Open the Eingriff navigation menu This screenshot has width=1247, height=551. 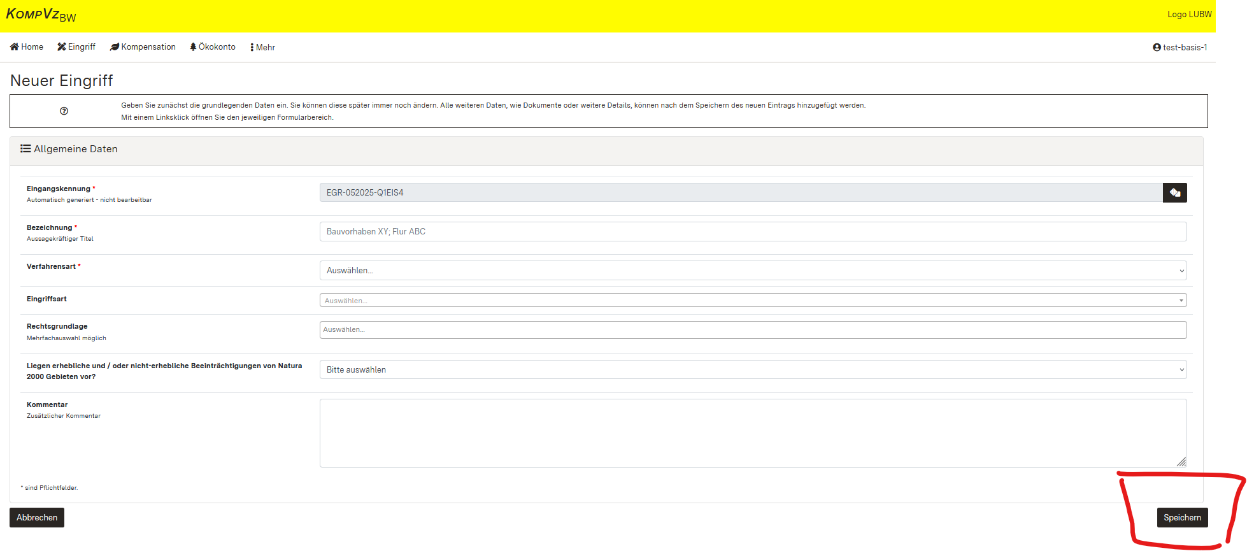click(x=76, y=47)
